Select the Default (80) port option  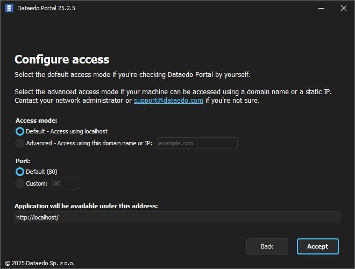(x=20, y=172)
